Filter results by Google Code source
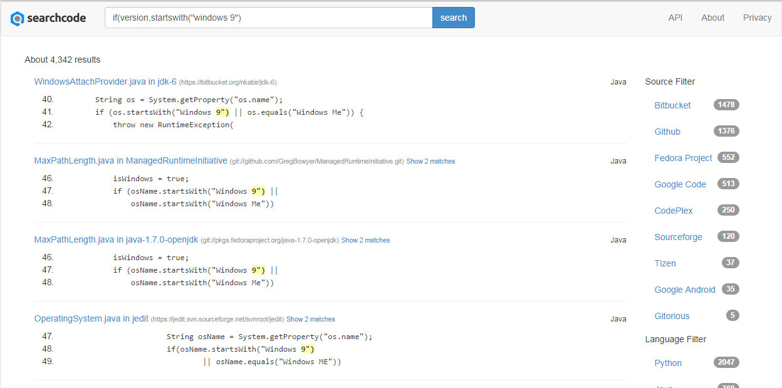This screenshot has width=782, height=388. (680, 184)
